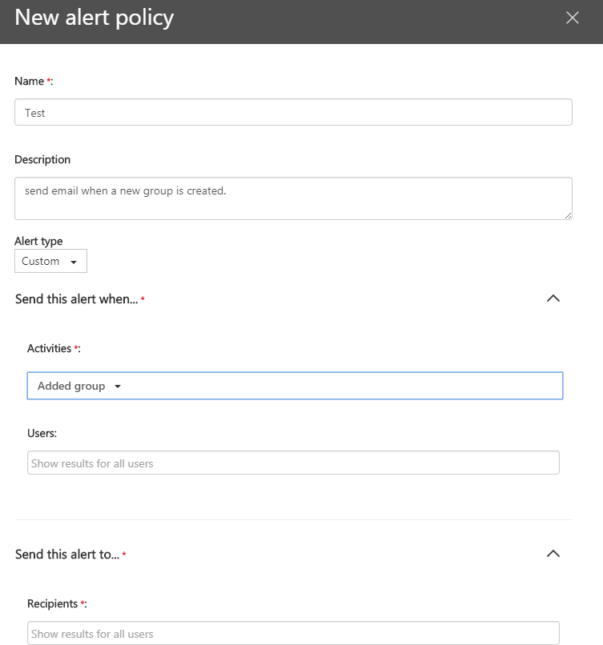
Task: Focus the Users filter field
Action: 293,463
